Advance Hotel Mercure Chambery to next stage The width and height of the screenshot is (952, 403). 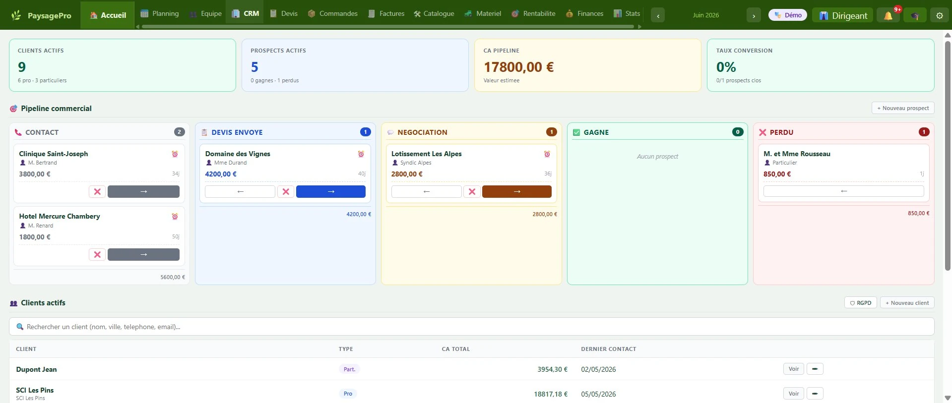coord(143,254)
